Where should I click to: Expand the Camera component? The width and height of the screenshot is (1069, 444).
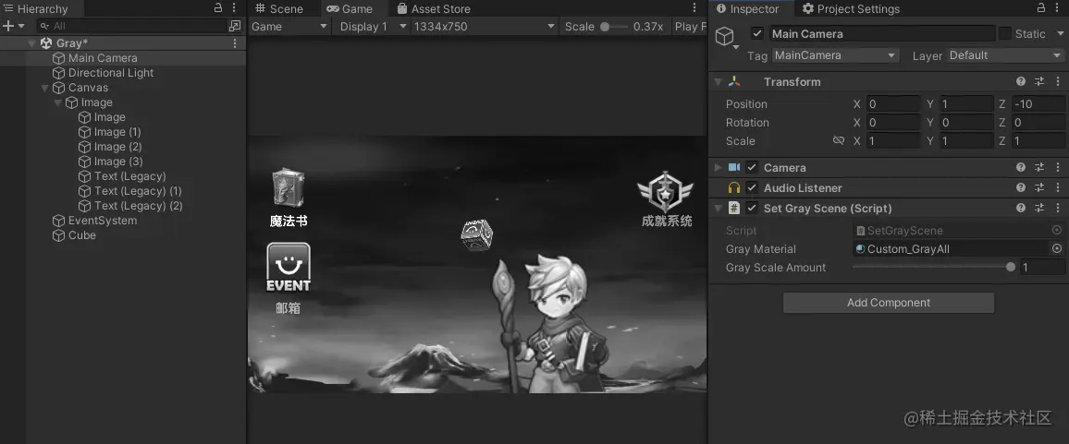click(x=718, y=167)
